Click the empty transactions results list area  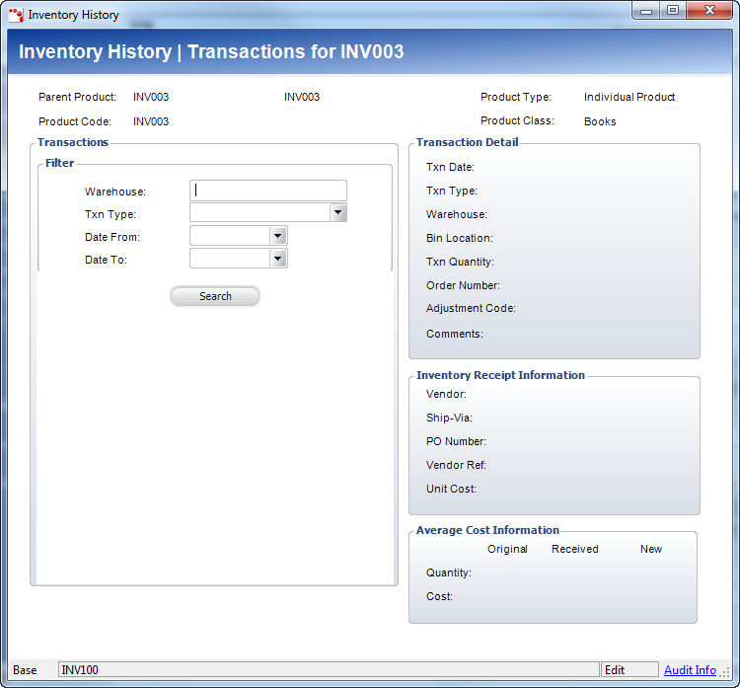pyautogui.click(x=215, y=444)
